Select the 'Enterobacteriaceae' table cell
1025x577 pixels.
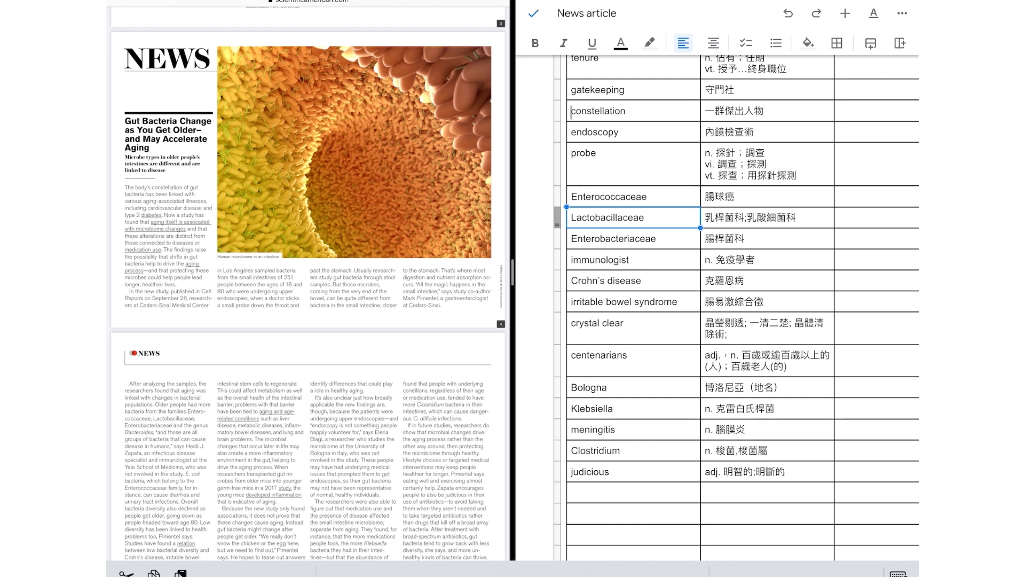click(633, 239)
